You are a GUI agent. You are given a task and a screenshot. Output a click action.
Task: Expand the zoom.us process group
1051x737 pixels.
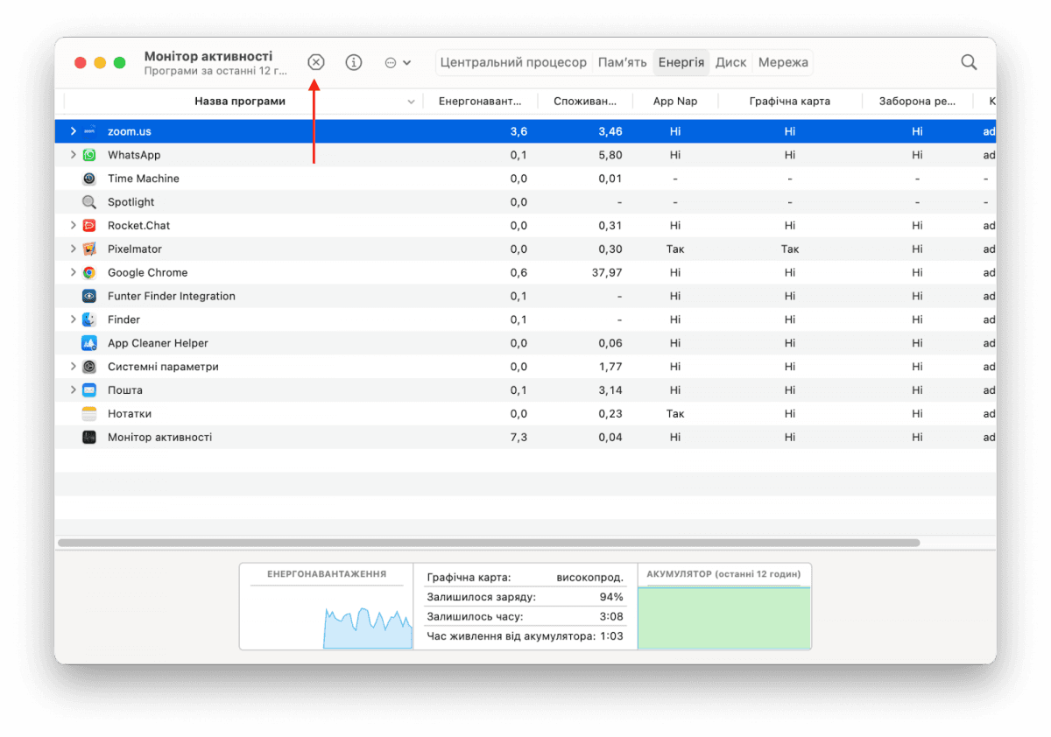point(73,131)
